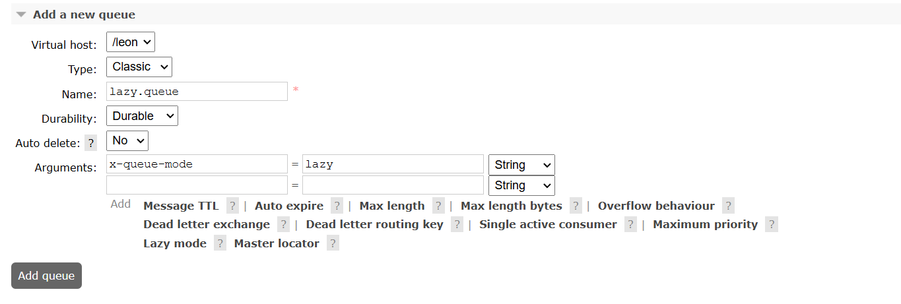The width and height of the screenshot is (901, 304).
Task: Click the Add queue button
Action: [46, 276]
